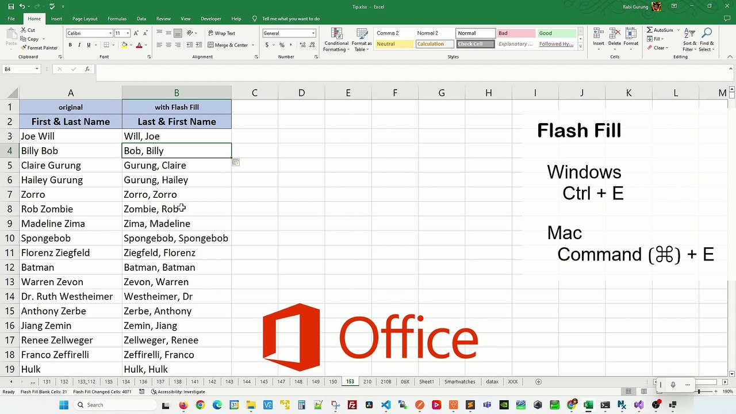The width and height of the screenshot is (736, 414).
Task: Toggle Top Align
Action: coord(160,33)
